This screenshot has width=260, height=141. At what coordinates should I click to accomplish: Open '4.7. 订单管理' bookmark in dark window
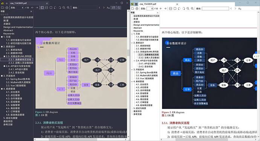[13, 112]
